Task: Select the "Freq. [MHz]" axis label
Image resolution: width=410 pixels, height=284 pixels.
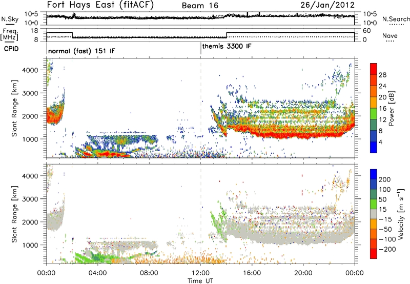Action: pyautogui.click(x=9, y=34)
